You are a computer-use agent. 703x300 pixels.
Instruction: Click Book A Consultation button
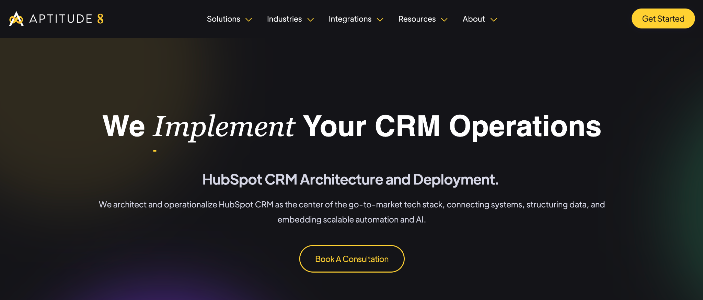(x=352, y=259)
